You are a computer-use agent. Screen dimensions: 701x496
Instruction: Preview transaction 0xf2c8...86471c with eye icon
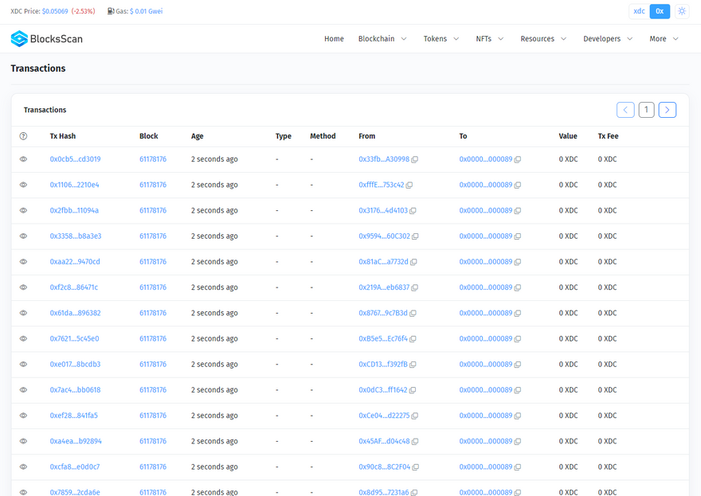pyautogui.click(x=23, y=287)
